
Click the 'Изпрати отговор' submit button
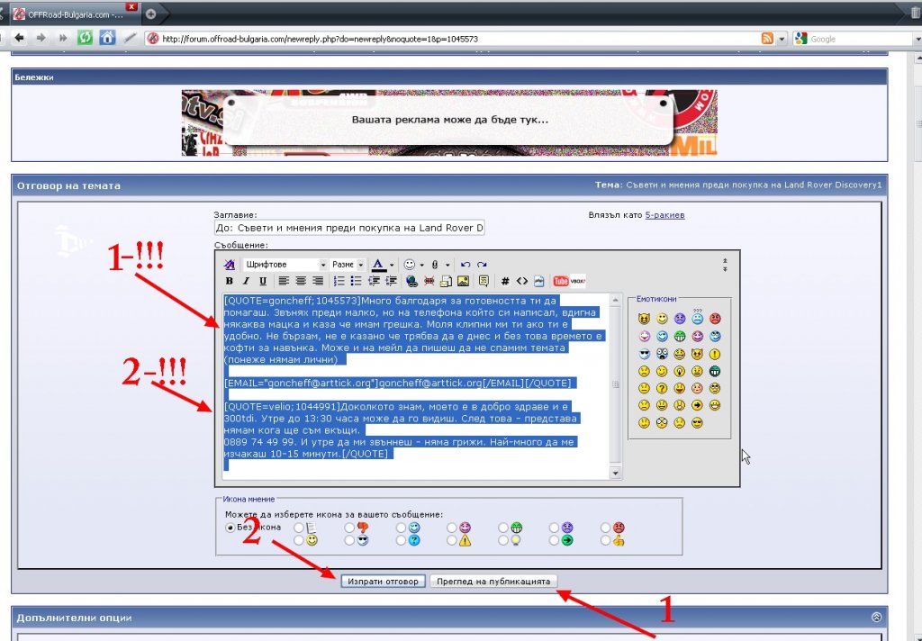(383, 581)
